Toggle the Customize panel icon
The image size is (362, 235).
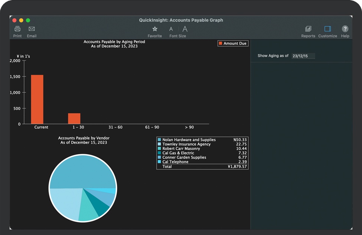click(x=327, y=29)
